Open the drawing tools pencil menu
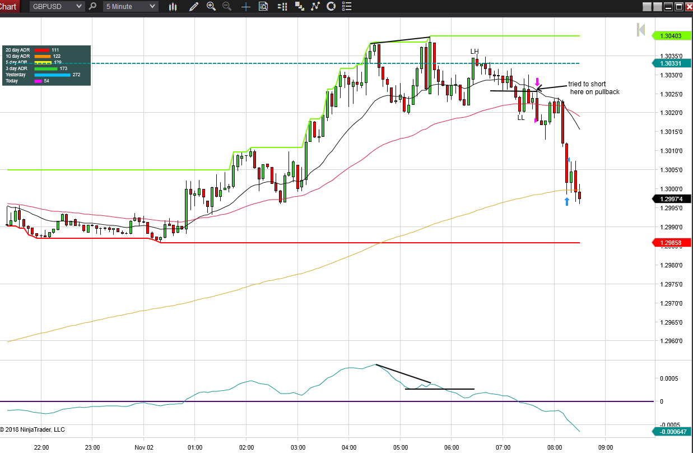This screenshot has width=693, height=453. coord(194,7)
